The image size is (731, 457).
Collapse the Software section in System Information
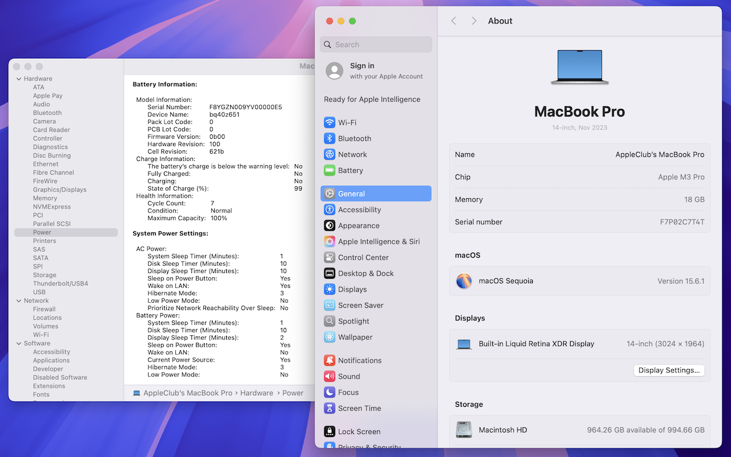(x=19, y=343)
